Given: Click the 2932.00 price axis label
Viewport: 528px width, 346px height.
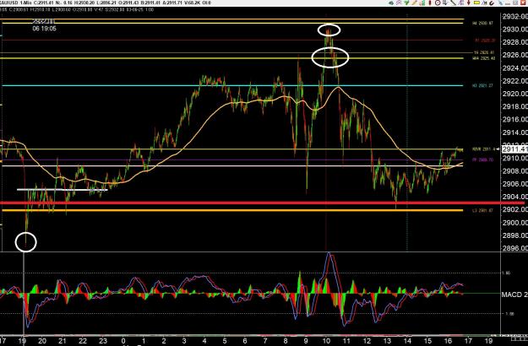Looking at the screenshot, I should coord(514,17).
